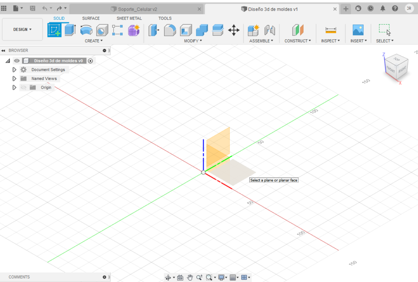Expand the Origin folder node

(14, 88)
